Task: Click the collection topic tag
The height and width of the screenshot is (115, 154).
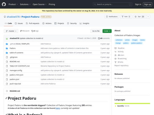Action: point(119,40)
